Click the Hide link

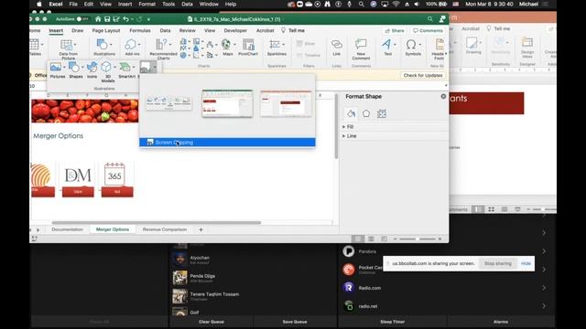tap(526, 263)
